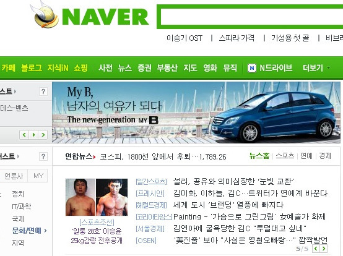Screen dimensions: 343x256
Task: Expand the 문화/연예 category arrow
Action: pos(45,231)
